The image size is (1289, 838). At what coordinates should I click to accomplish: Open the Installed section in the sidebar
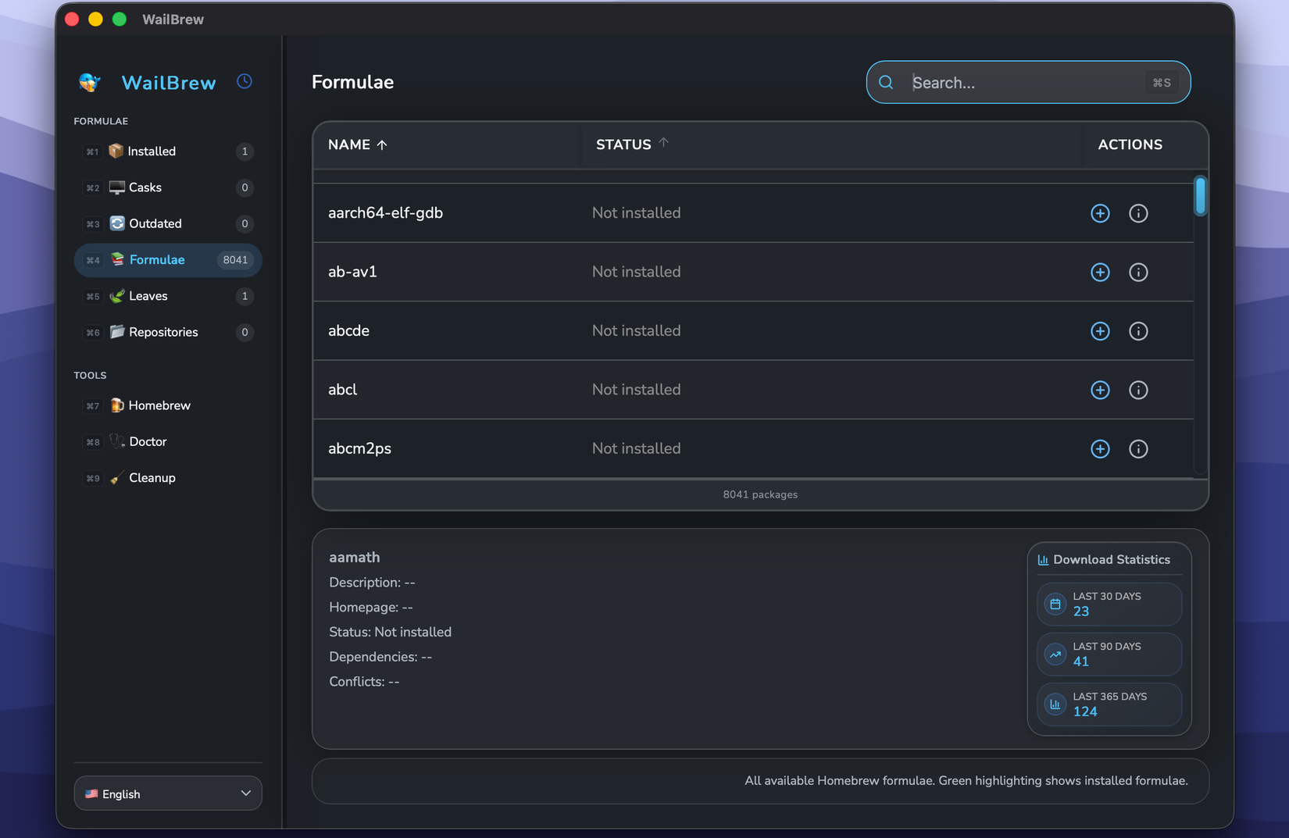click(x=152, y=152)
